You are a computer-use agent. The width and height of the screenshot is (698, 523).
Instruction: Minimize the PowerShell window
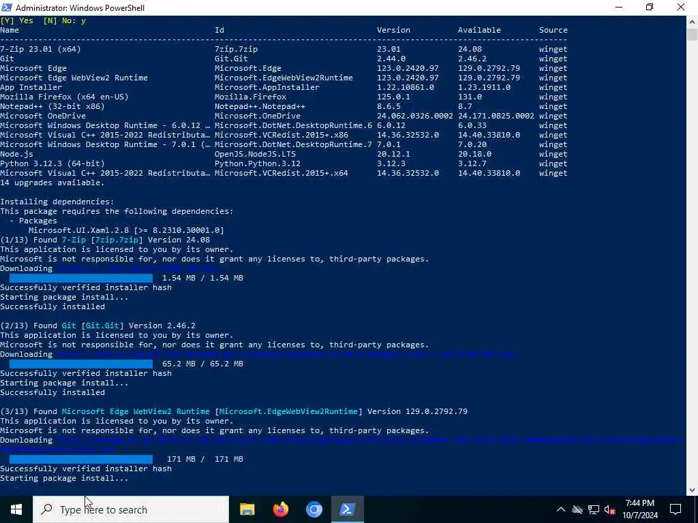pyautogui.click(x=619, y=7)
